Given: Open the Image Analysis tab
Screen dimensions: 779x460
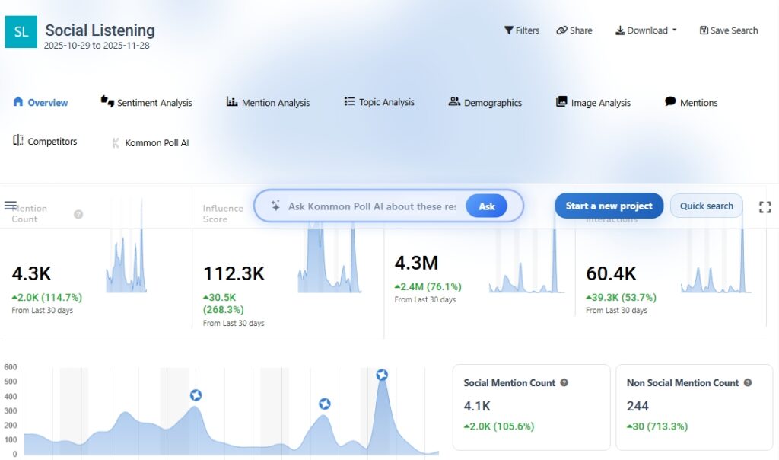Looking at the screenshot, I should (x=593, y=103).
